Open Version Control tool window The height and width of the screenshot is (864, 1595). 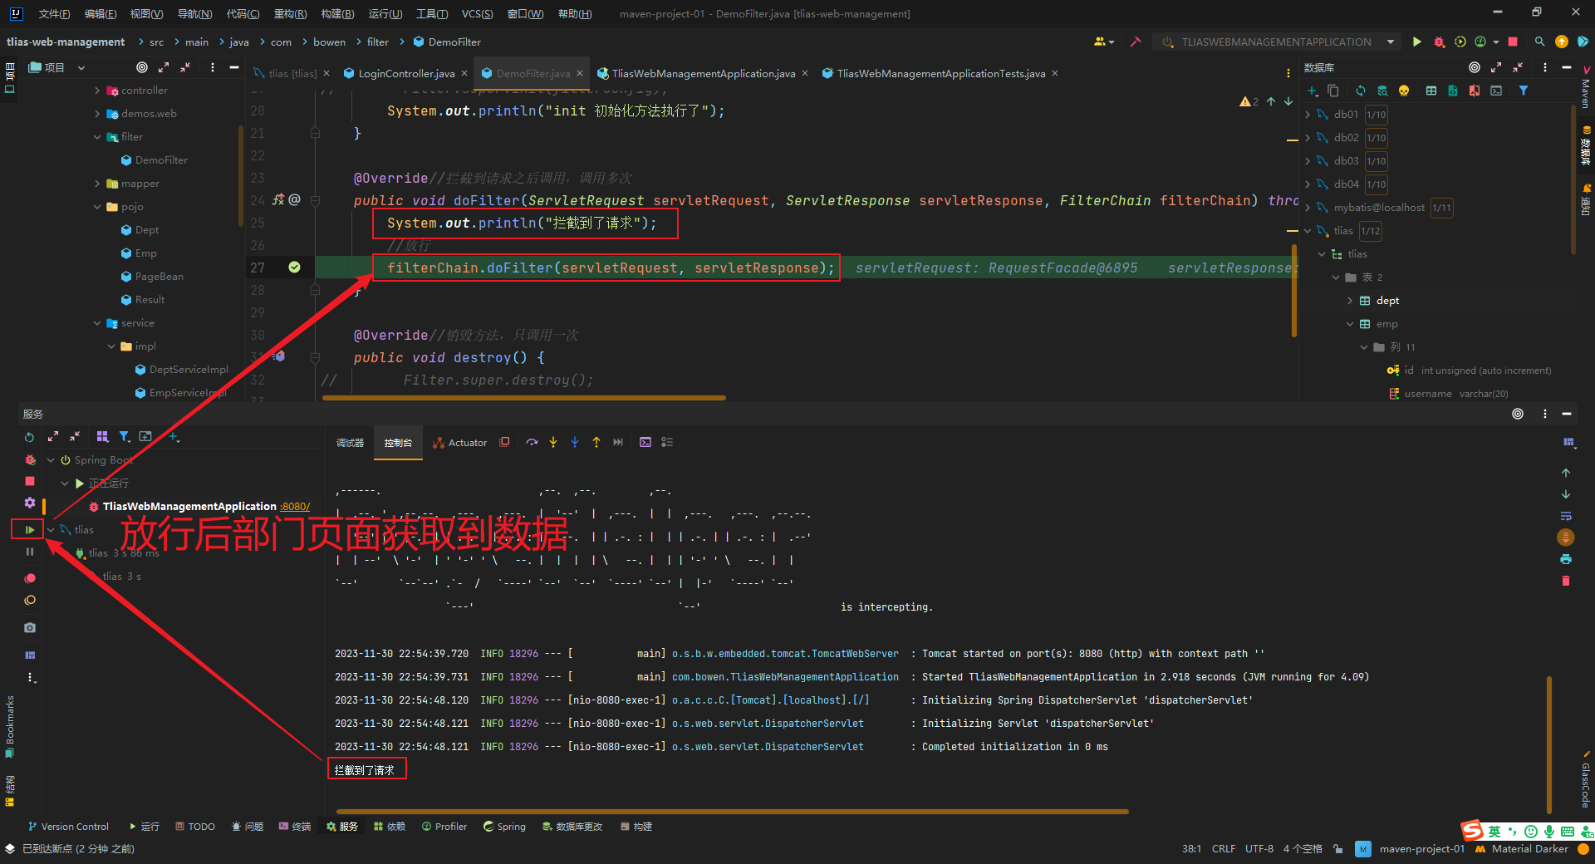coord(68,827)
